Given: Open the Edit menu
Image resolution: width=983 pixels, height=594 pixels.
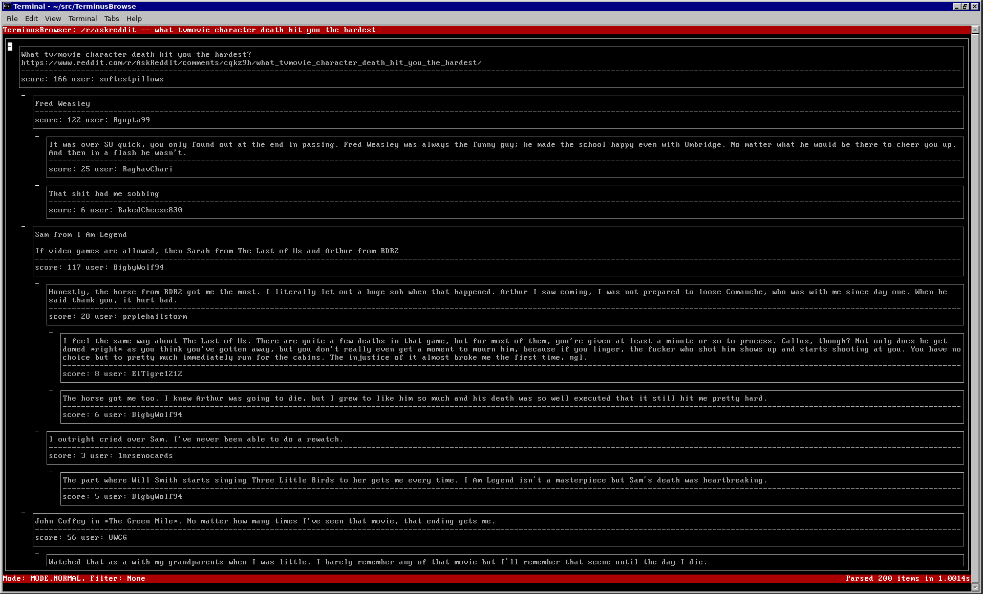Looking at the screenshot, I should pyautogui.click(x=31, y=18).
